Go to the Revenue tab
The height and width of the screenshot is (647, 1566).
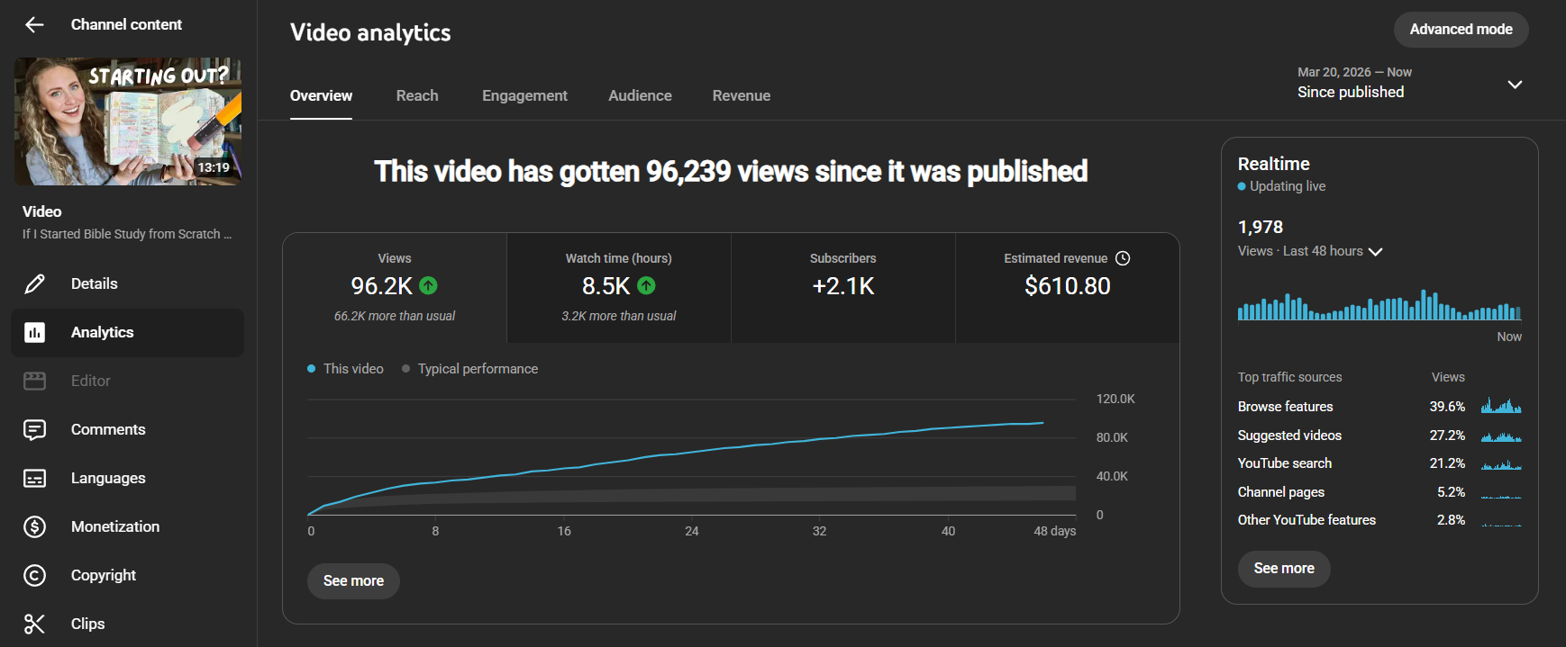click(742, 95)
